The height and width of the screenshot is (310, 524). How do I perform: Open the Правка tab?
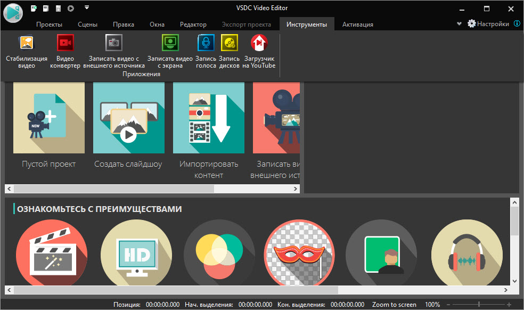pyautogui.click(x=124, y=25)
